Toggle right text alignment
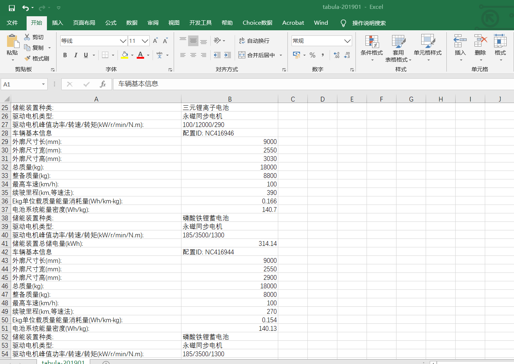This screenshot has width=514, height=364. [204, 55]
